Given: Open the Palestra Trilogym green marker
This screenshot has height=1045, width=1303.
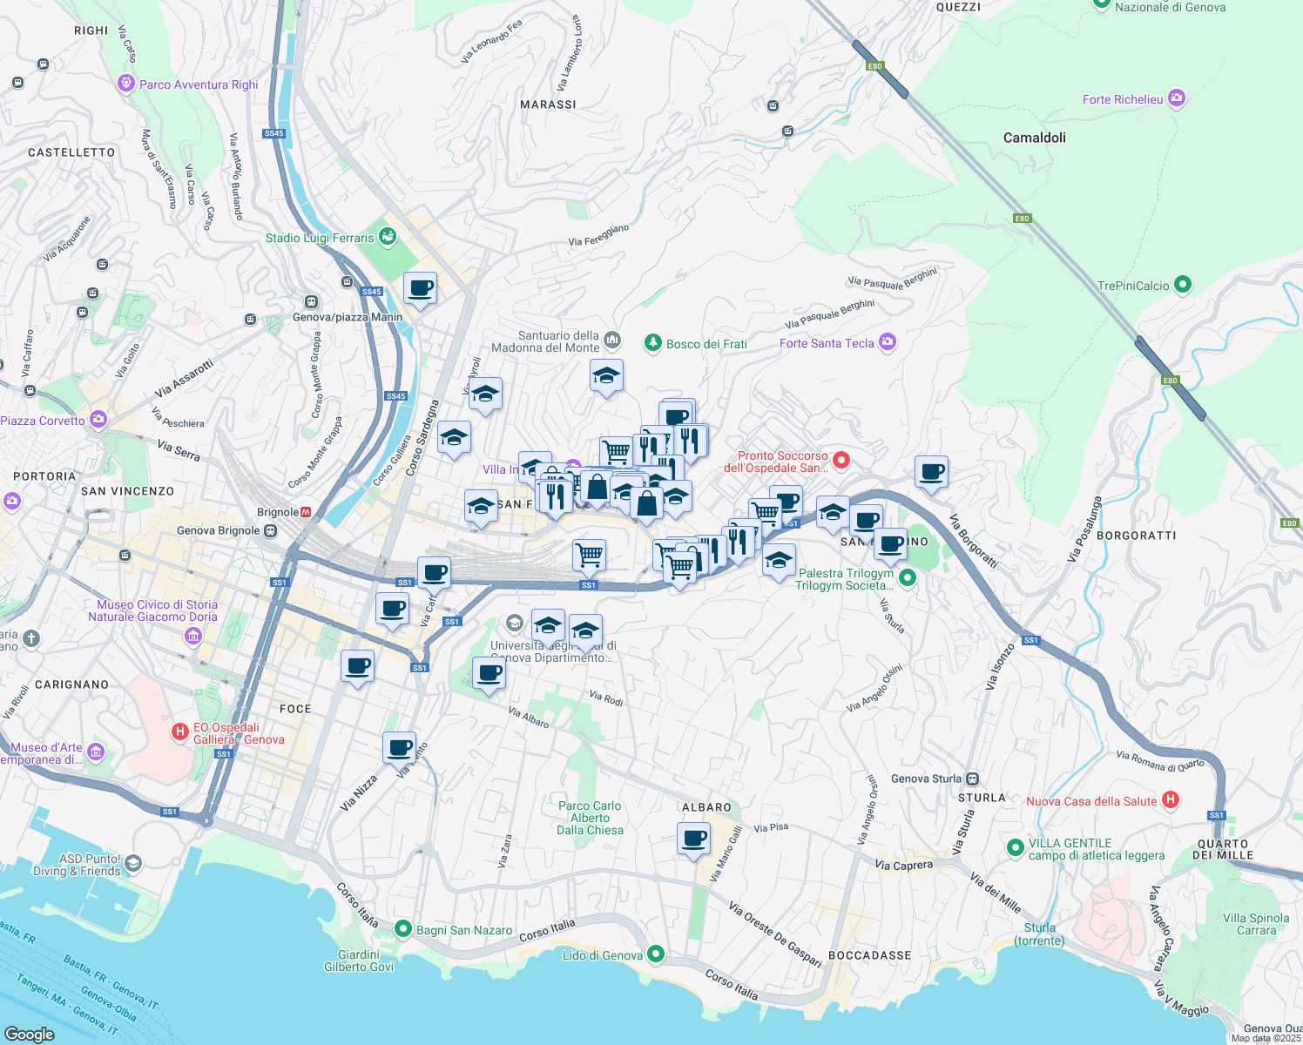Looking at the screenshot, I should (x=906, y=576).
